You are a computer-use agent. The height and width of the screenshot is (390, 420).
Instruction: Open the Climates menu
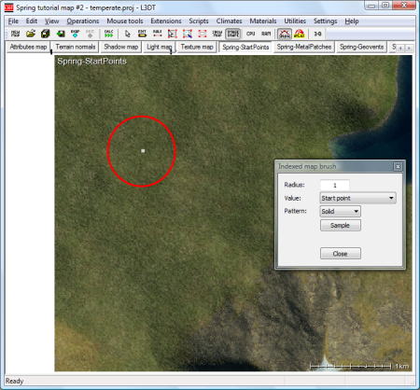click(229, 21)
